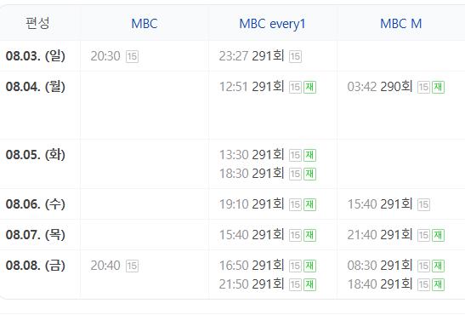Click the 03:42 broadcast time

coord(362,87)
